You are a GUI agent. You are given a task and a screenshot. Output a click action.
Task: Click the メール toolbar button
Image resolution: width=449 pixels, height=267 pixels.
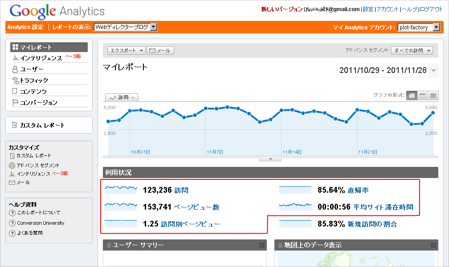click(160, 51)
